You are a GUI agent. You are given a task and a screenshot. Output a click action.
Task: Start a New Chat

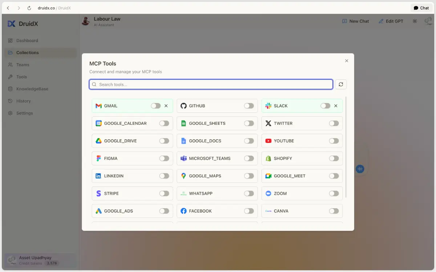coord(355,21)
